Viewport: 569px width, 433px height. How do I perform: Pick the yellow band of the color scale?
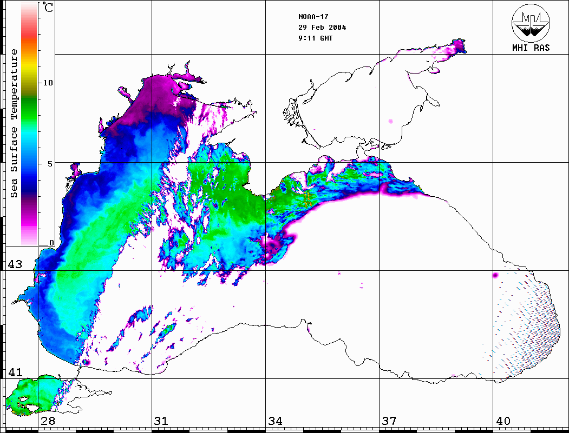click(29, 67)
